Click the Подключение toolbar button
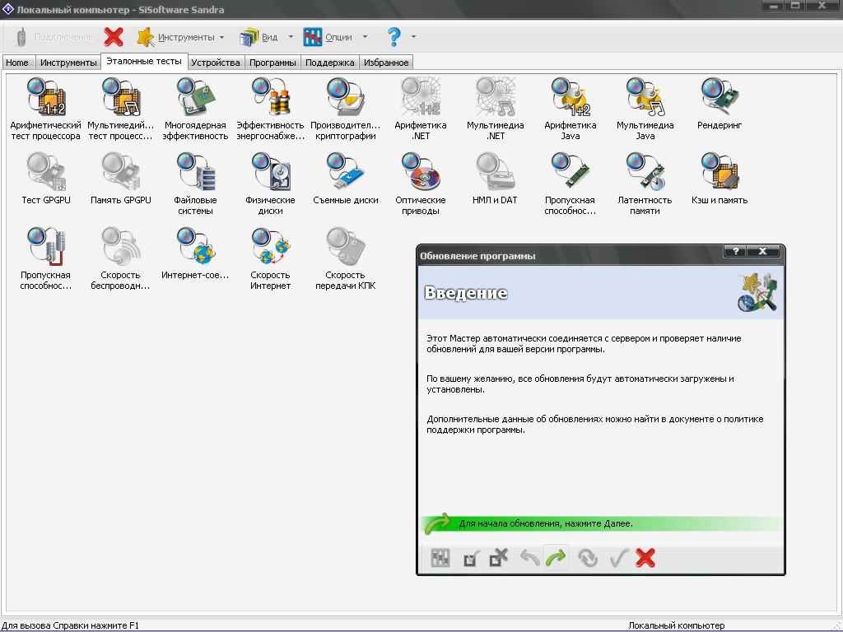 (x=54, y=37)
